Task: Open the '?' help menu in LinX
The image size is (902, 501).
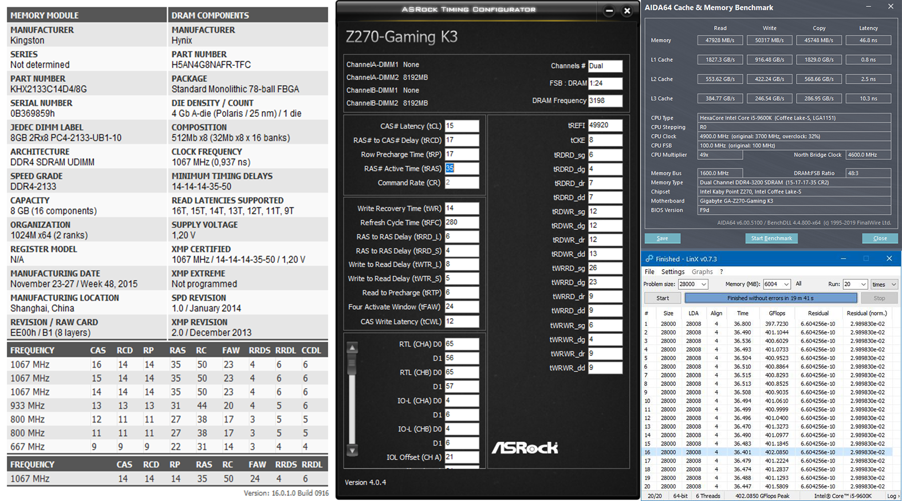Action: coord(722,272)
